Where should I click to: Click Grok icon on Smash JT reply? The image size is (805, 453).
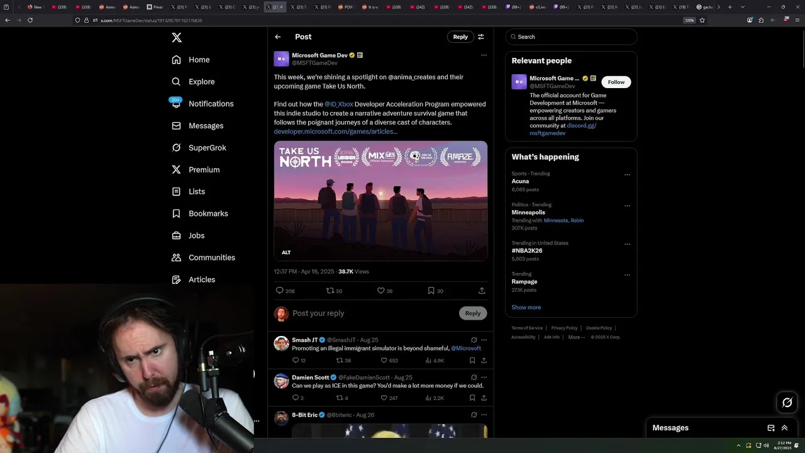pyautogui.click(x=474, y=340)
